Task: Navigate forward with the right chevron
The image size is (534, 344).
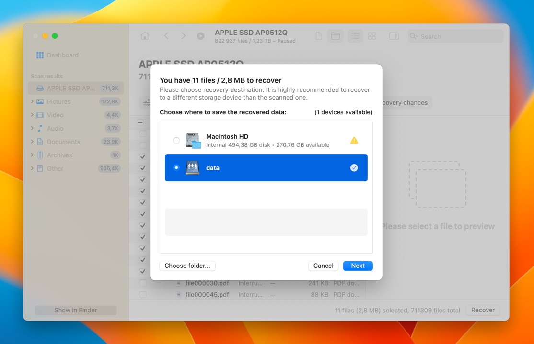Action: [183, 36]
